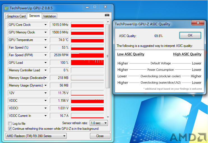Viewport: 208px width, 143px height.
Task: Click the sensors list scrollbar thumb
Action: tap(108, 56)
